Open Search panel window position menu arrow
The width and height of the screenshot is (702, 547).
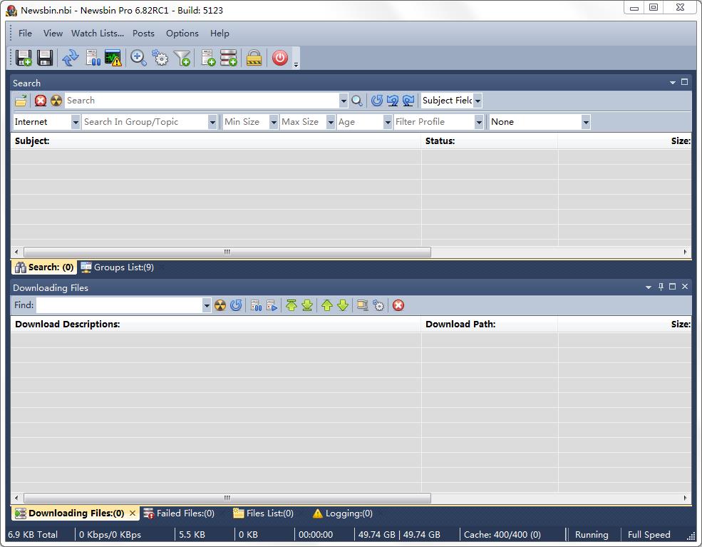click(673, 83)
